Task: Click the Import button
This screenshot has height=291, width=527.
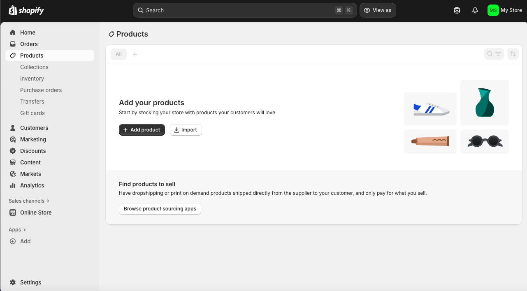Action: pyautogui.click(x=186, y=130)
